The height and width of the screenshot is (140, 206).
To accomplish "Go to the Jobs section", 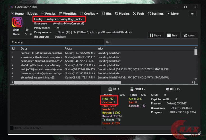I will click(x=32, y=14).
